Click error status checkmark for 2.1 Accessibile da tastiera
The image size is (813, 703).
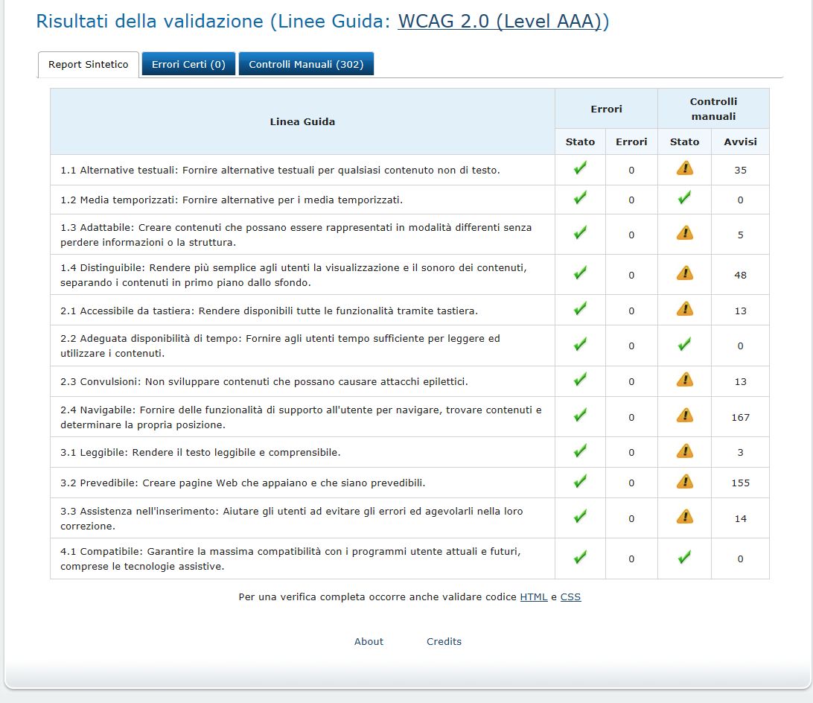pos(580,309)
